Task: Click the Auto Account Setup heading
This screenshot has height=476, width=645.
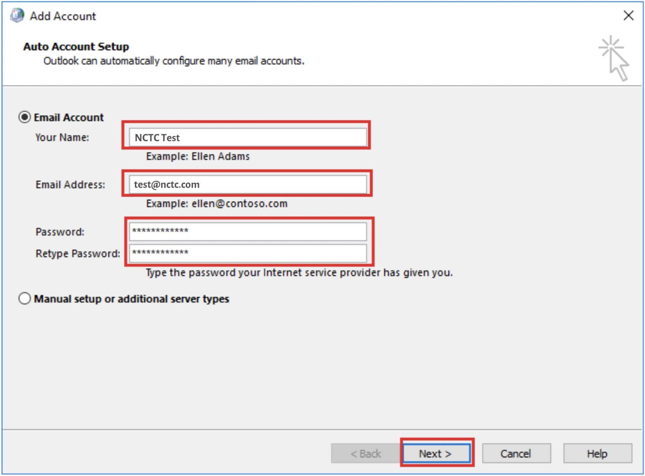Action: click(75, 46)
